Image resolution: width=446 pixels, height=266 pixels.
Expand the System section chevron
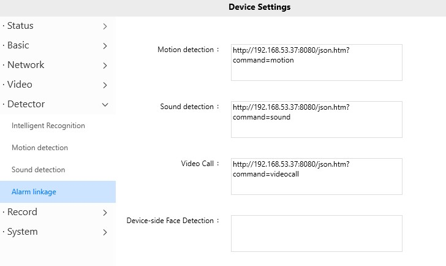tap(105, 232)
